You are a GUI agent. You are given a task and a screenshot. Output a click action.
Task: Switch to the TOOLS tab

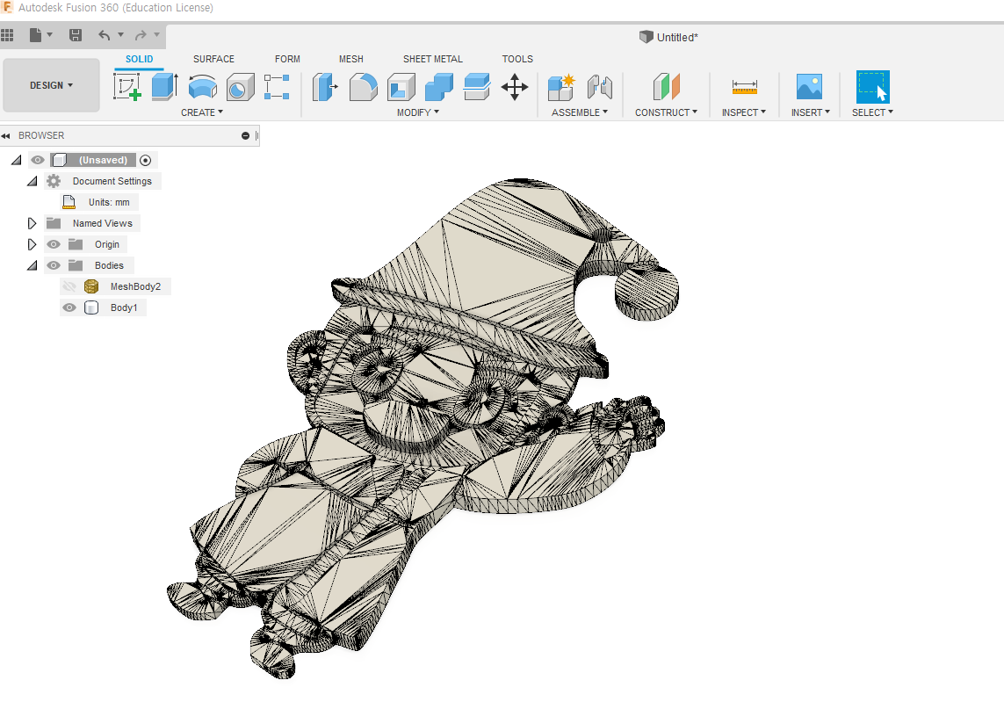[x=517, y=59]
